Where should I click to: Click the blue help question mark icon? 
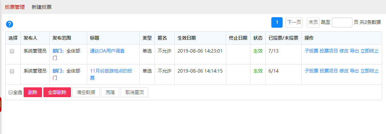[x=10, y=24]
